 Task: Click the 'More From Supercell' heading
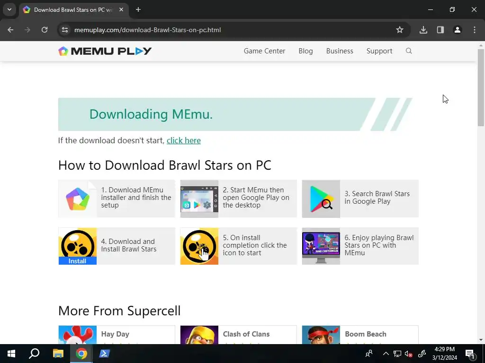pos(119,311)
